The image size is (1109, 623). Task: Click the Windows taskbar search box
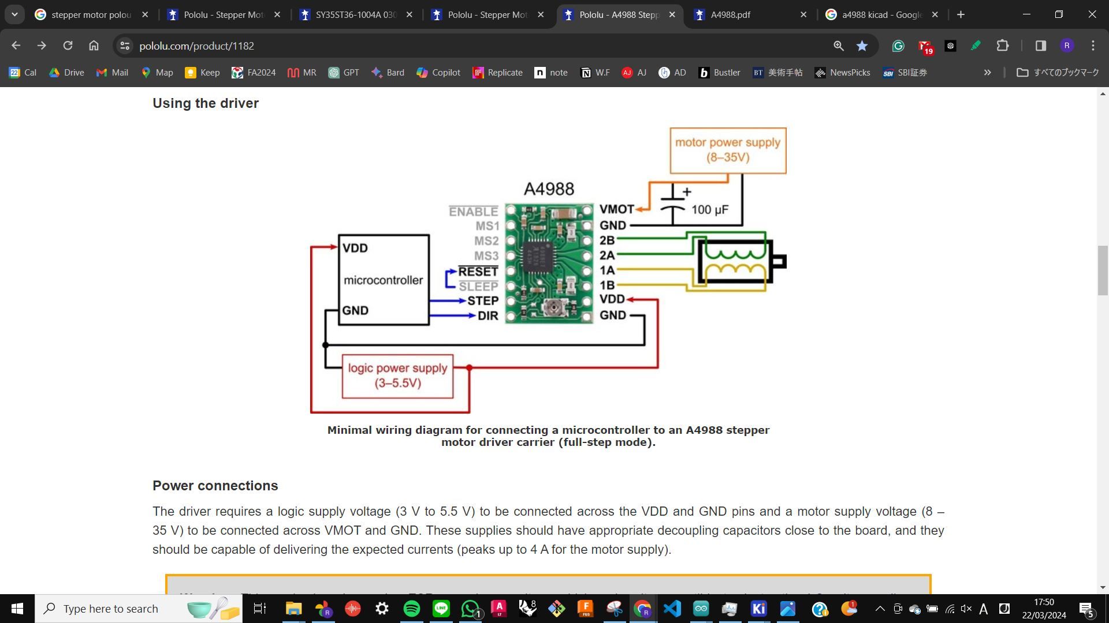pyautogui.click(x=139, y=609)
